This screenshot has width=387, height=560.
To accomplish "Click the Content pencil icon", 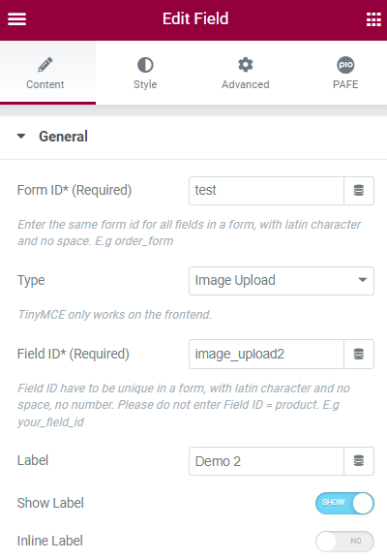I will click(x=45, y=65).
